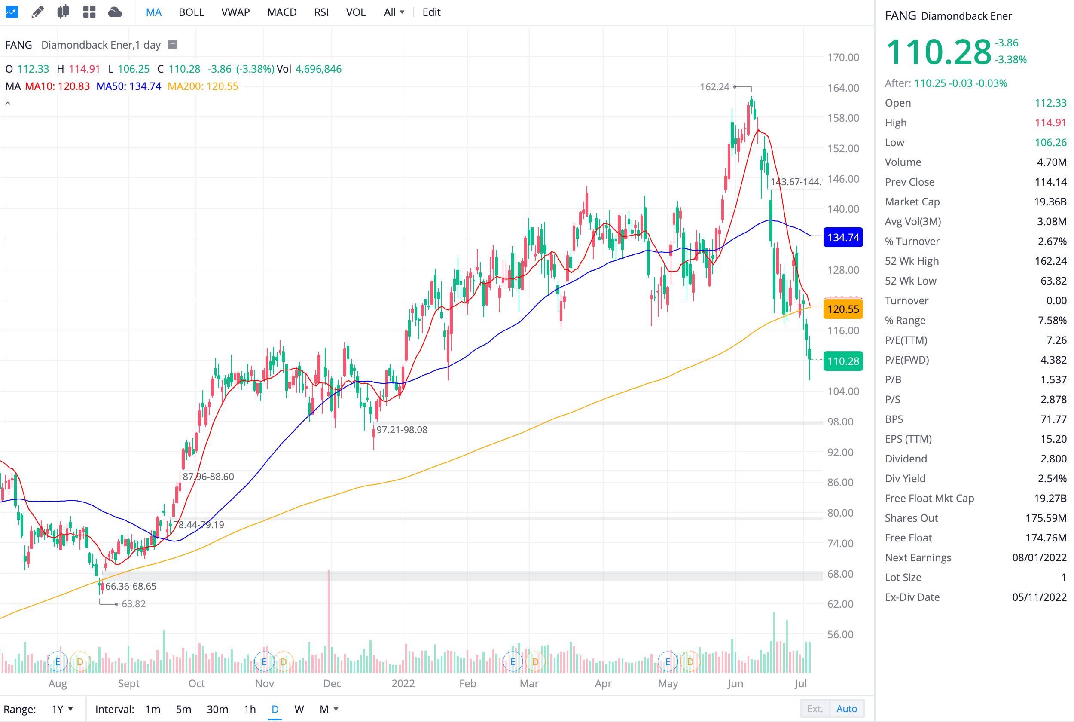Open the note icon beside '1 day'
Viewport: 1074px width, 722px height.
click(x=173, y=45)
